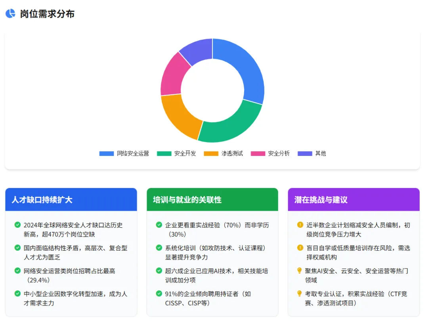Click text 2024年全球网络安全人才缺口达历史新高
428x321 pixels.
point(73,230)
